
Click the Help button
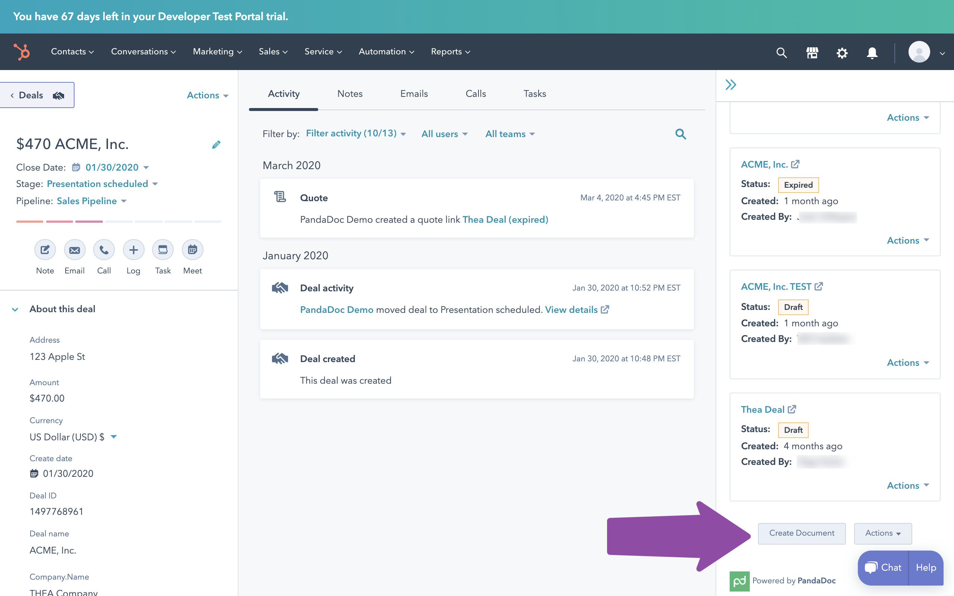coord(926,568)
